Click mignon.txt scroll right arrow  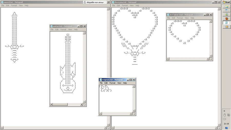[131, 114]
